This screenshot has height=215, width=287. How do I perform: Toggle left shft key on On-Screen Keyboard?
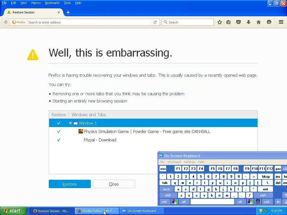pos(168,195)
